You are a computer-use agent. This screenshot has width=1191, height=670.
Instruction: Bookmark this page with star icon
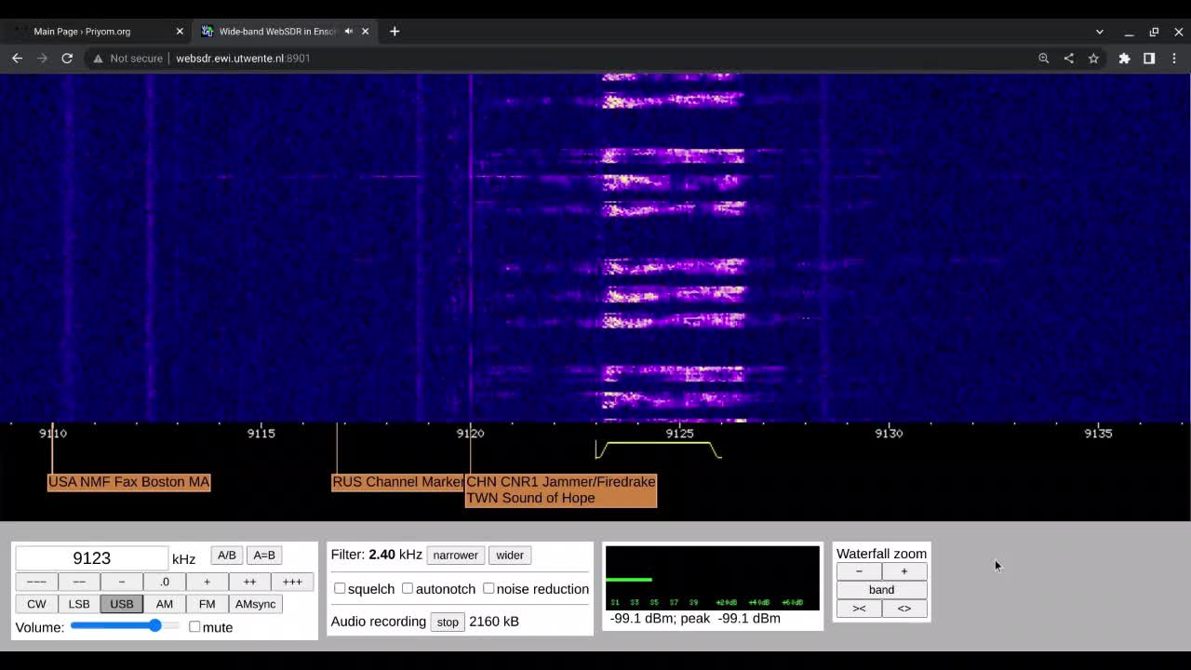1093,58
